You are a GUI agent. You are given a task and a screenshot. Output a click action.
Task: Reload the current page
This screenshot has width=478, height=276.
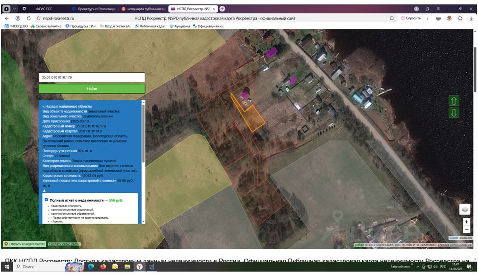(x=28, y=18)
